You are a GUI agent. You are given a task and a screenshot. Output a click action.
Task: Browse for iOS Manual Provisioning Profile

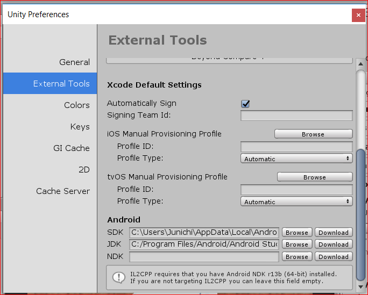[313, 134]
